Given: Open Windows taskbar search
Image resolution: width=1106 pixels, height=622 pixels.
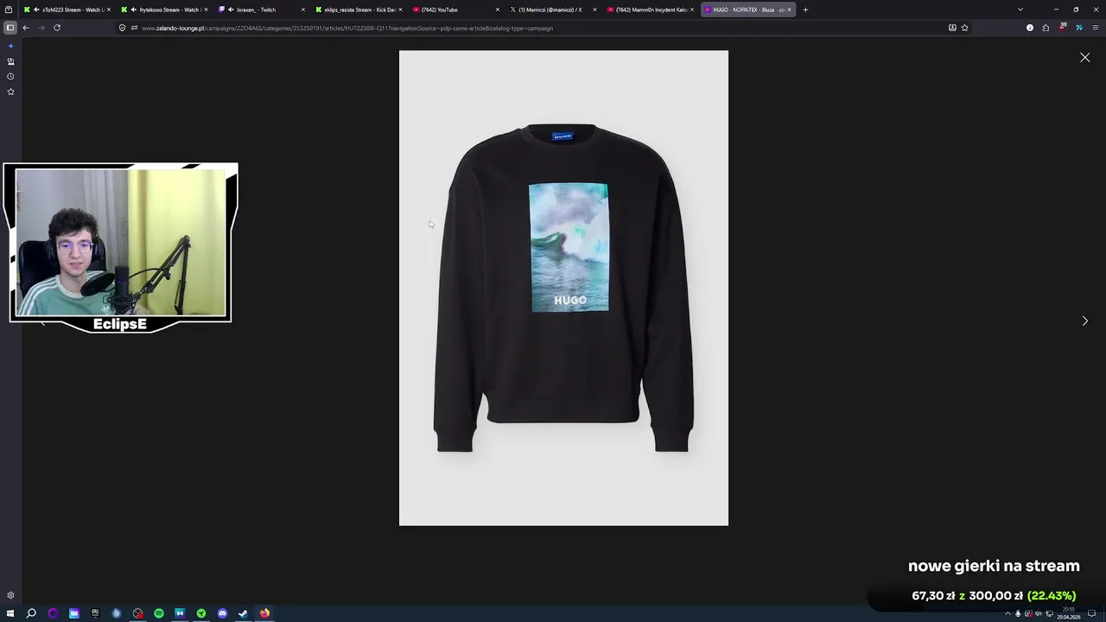Looking at the screenshot, I should coord(31,613).
